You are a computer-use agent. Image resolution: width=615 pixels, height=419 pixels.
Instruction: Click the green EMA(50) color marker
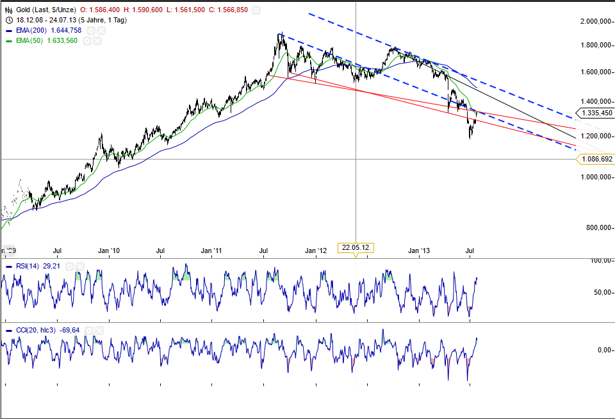[x=8, y=40]
